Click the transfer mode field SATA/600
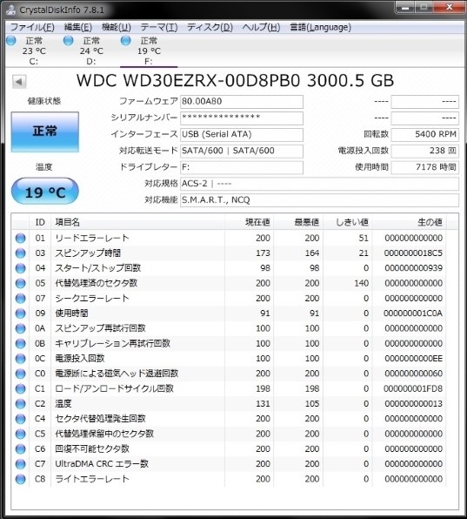Image resolution: width=467 pixels, height=519 pixels. (x=242, y=151)
